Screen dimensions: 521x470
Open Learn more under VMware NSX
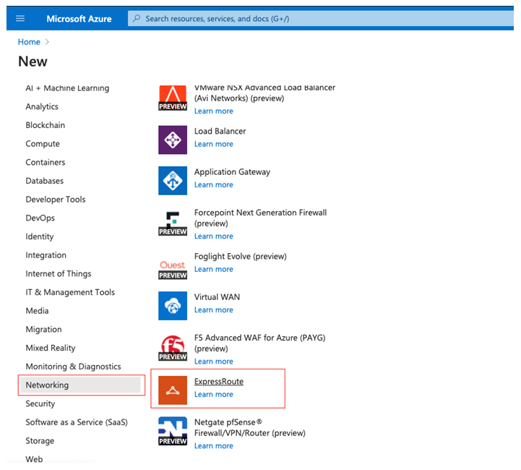tap(214, 111)
